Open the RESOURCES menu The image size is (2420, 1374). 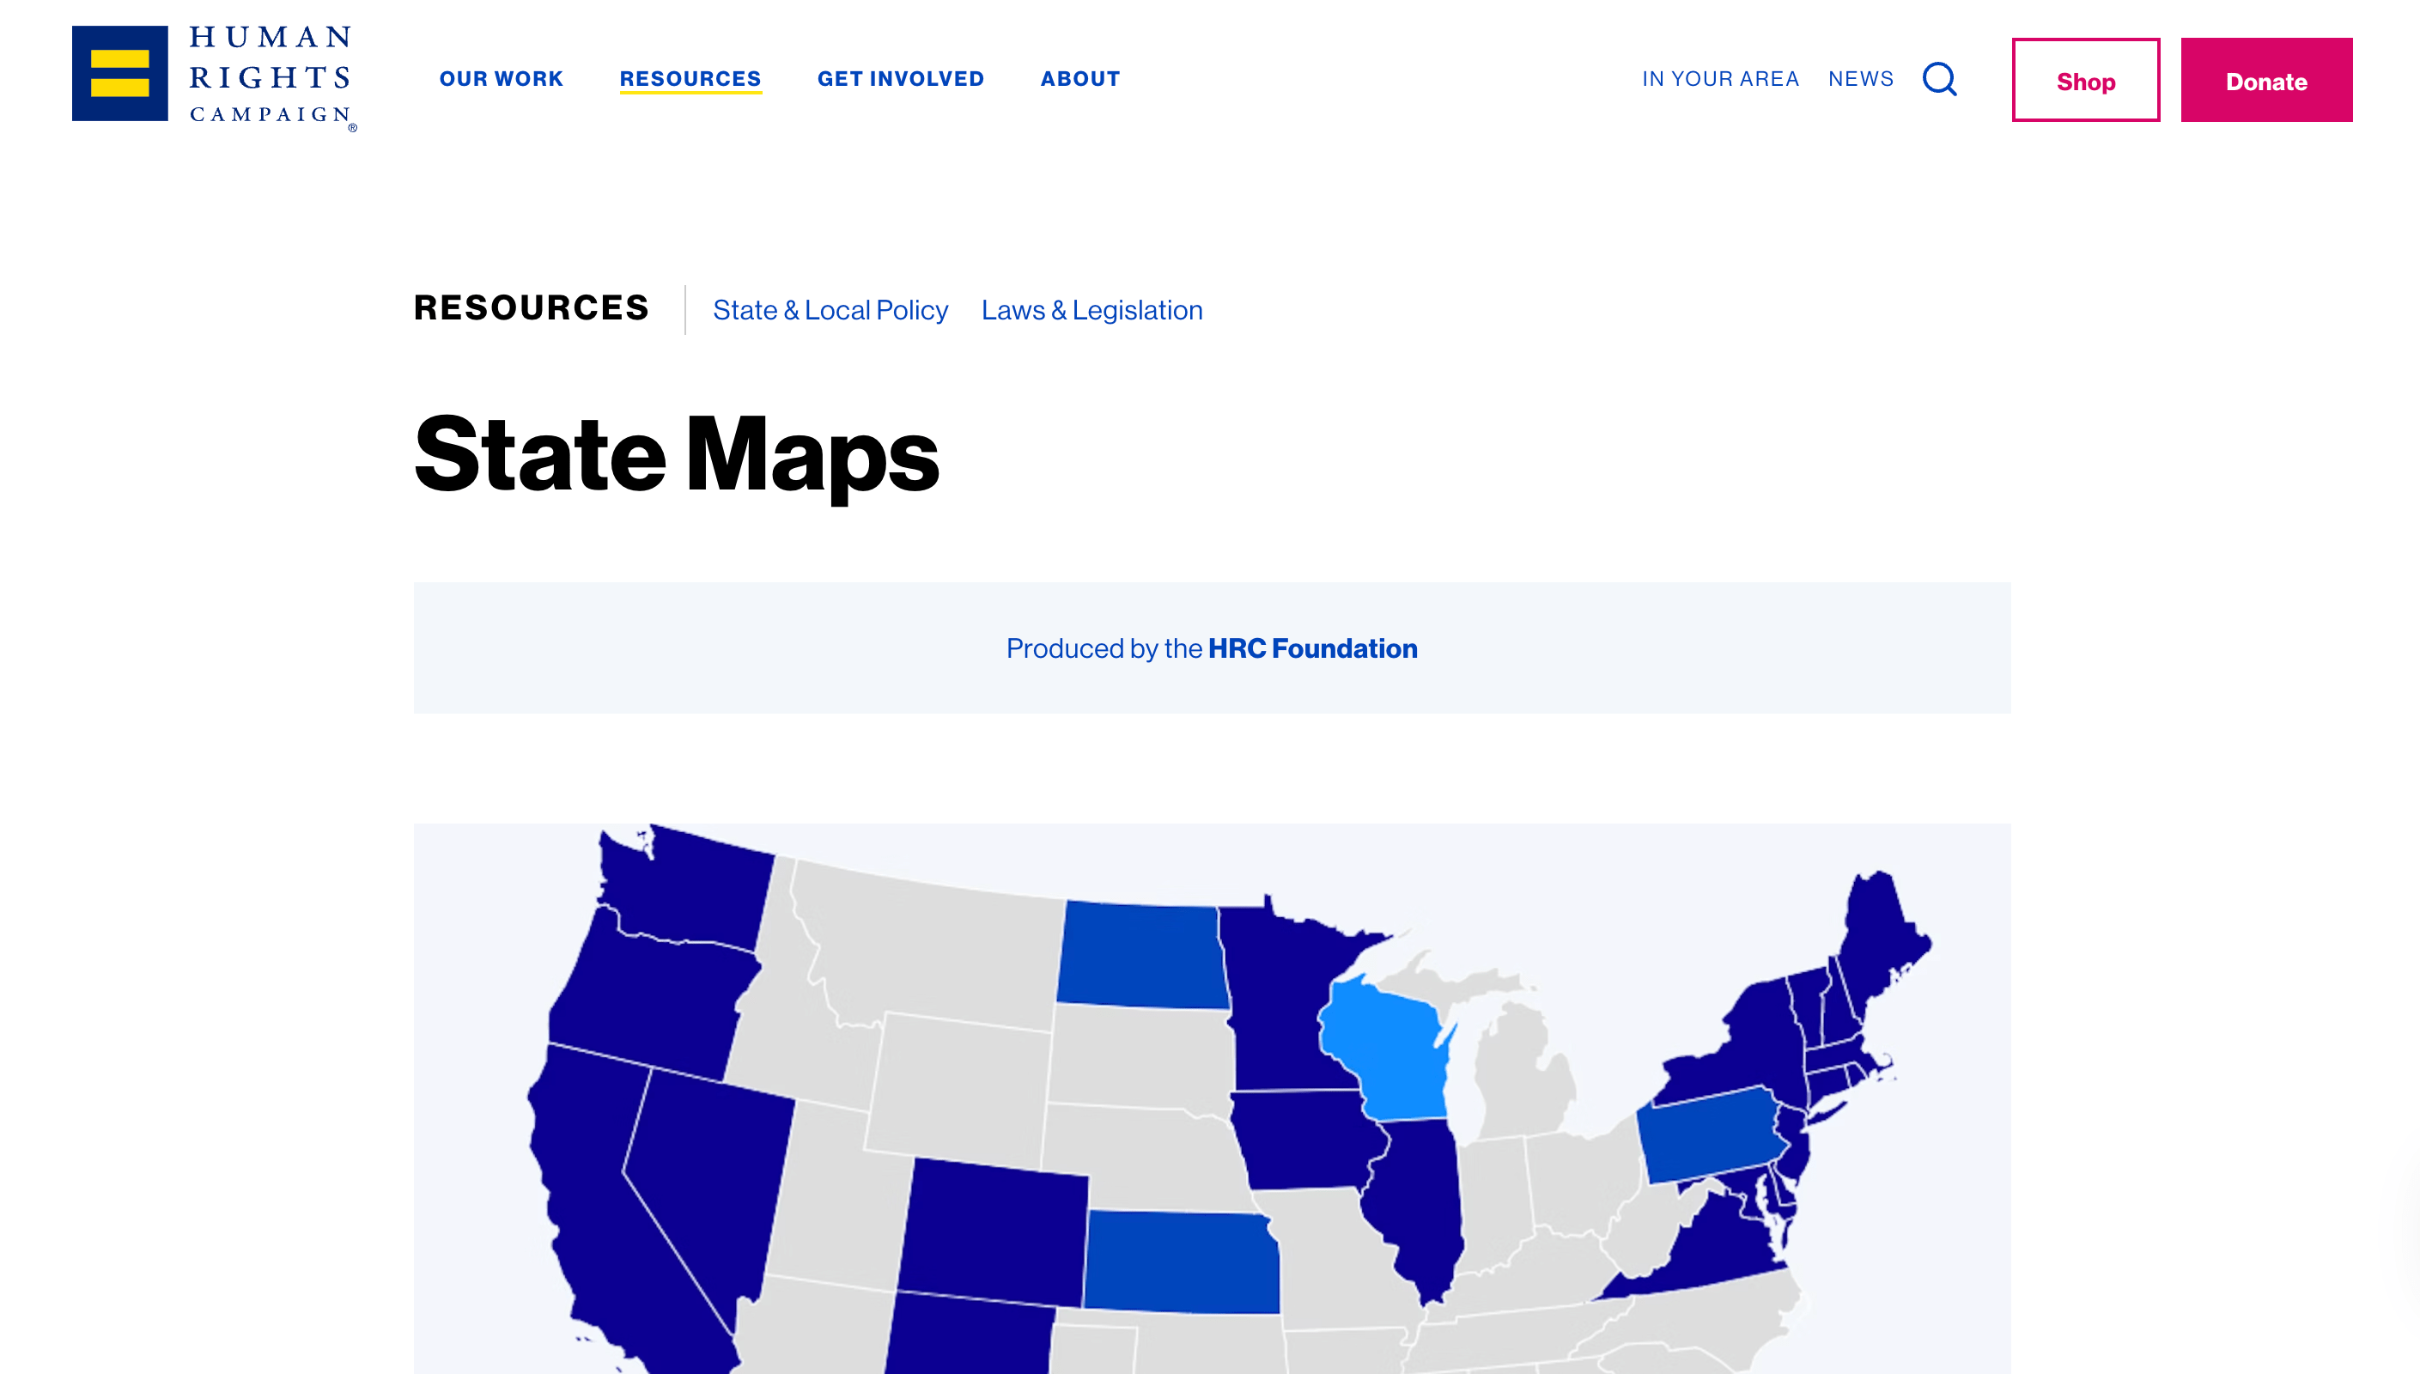point(690,79)
